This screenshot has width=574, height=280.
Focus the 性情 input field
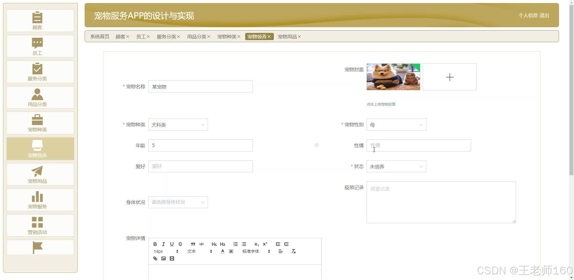(x=419, y=145)
